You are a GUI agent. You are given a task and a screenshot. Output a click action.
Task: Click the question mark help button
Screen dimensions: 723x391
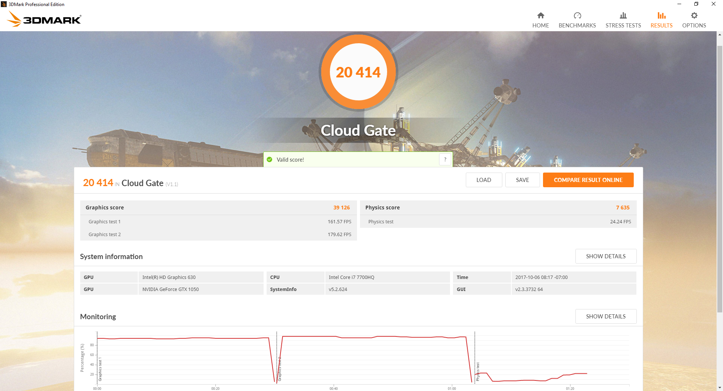[x=445, y=159]
